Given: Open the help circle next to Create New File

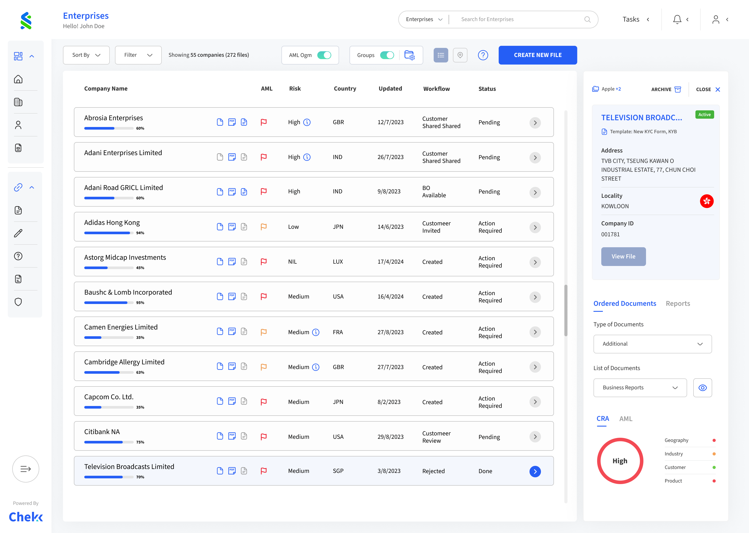Looking at the screenshot, I should 483,55.
